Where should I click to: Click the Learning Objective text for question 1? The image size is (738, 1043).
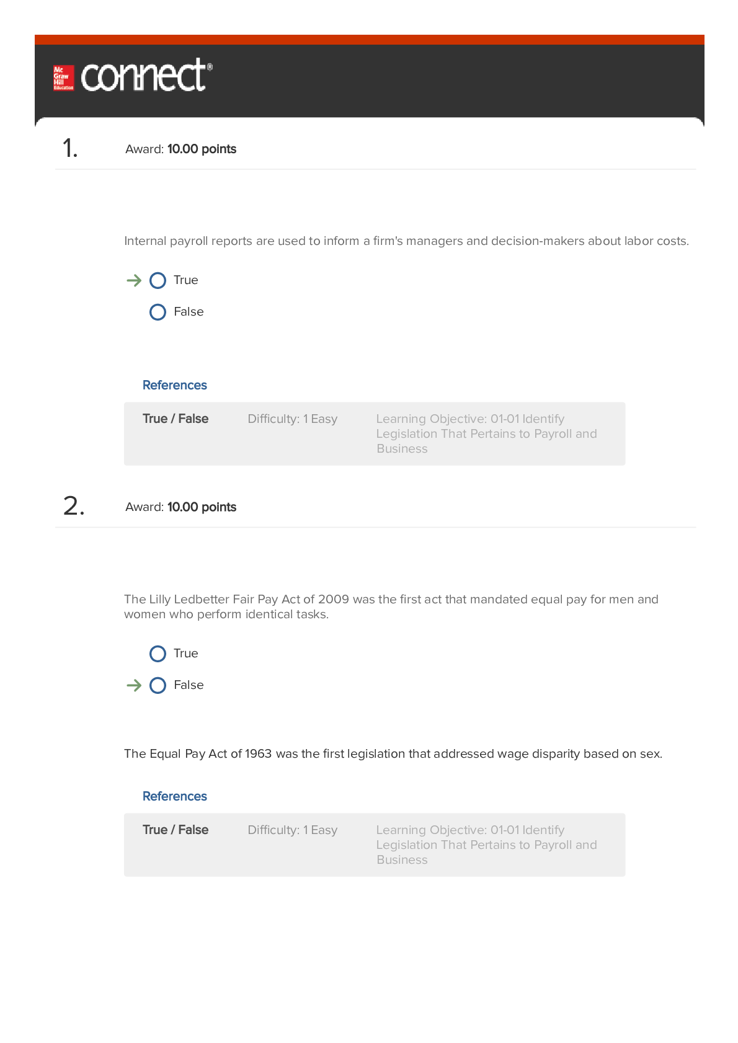tap(487, 433)
